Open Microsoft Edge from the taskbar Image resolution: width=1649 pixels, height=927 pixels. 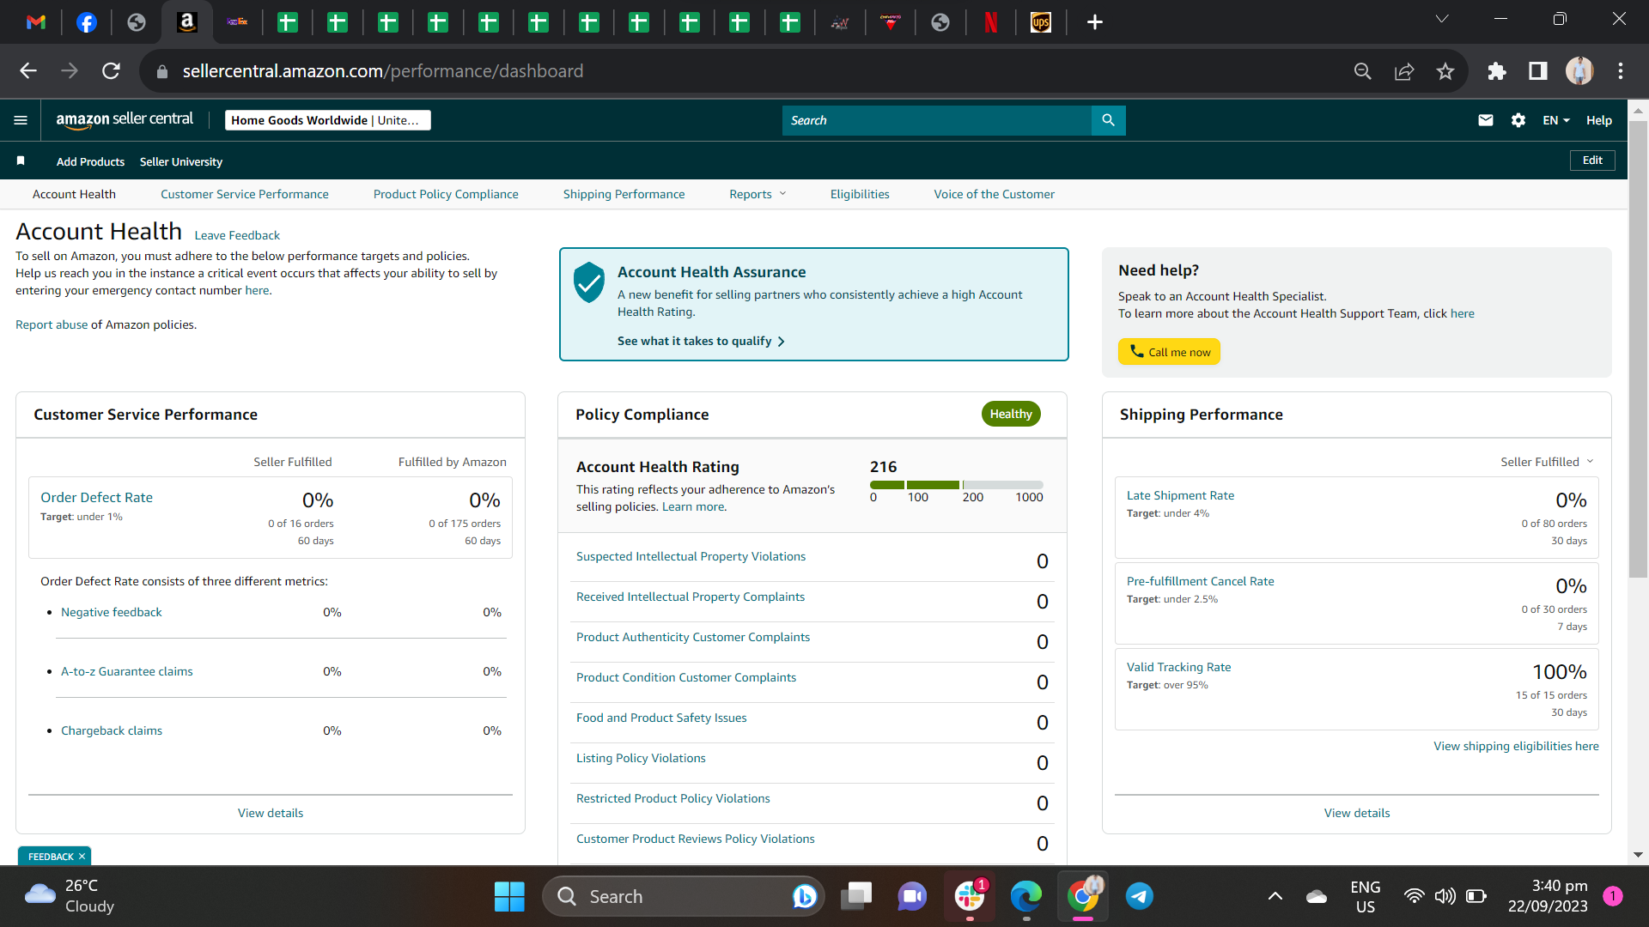1025,896
